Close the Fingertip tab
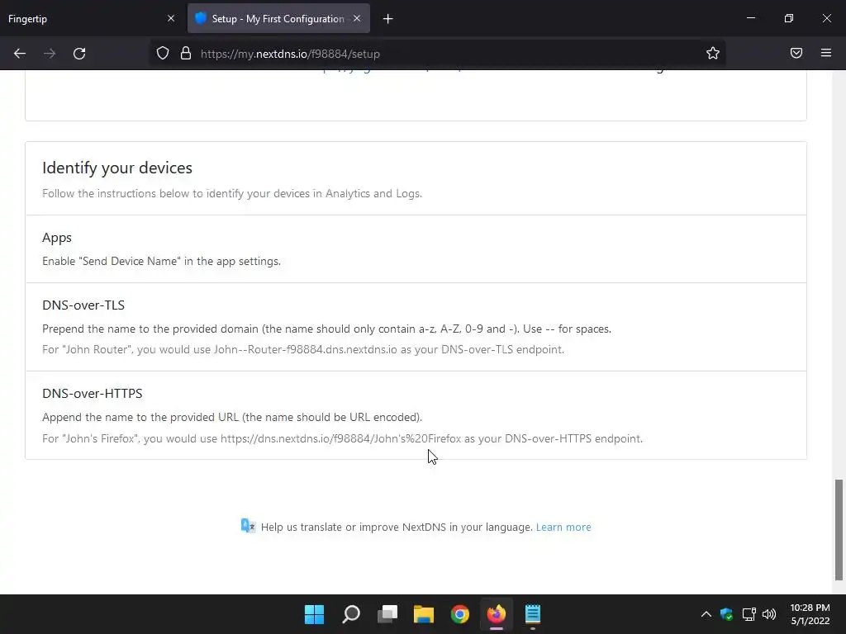 click(x=171, y=18)
